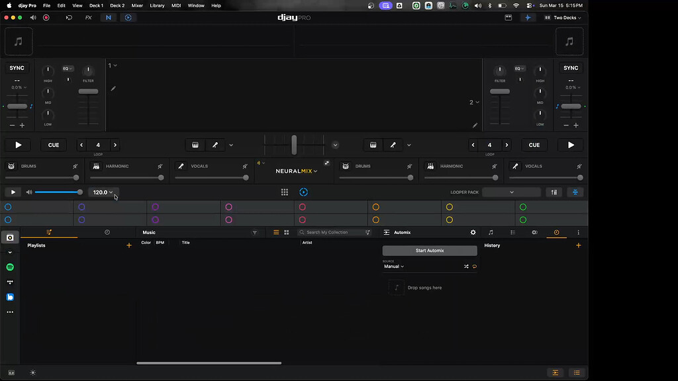
Task: Play the looper
Action: 13,192
